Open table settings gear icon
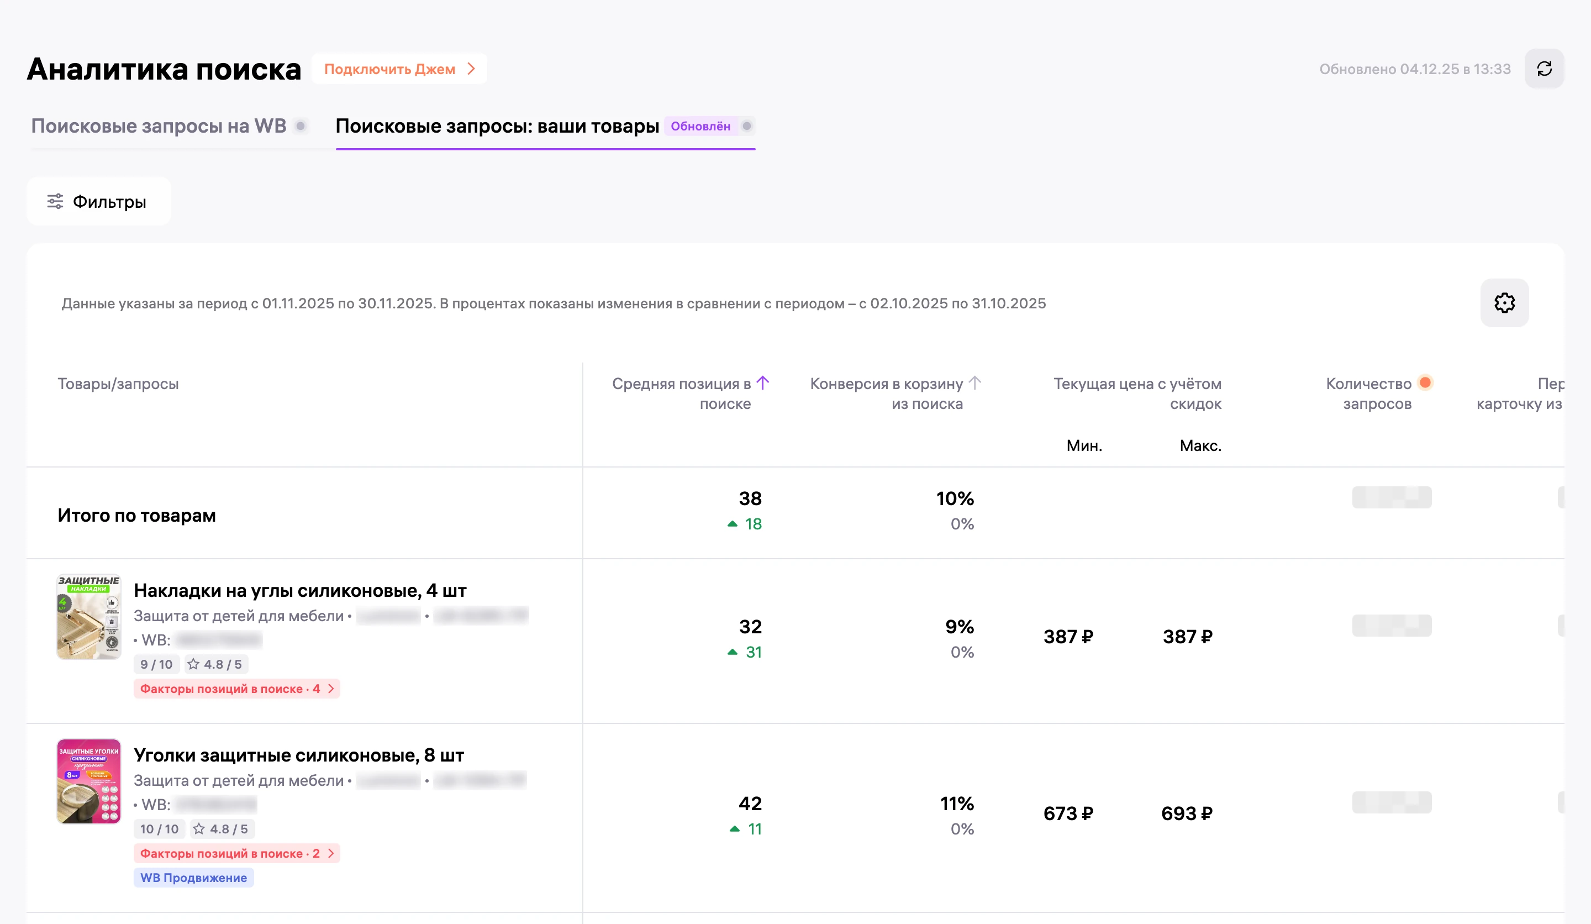The width and height of the screenshot is (1591, 924). (1504, 303)
